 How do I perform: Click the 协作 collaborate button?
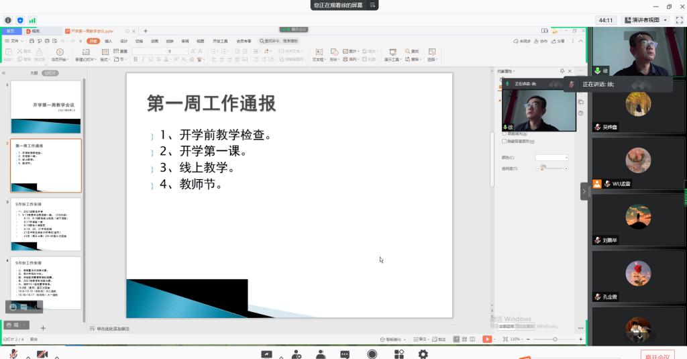541,41
